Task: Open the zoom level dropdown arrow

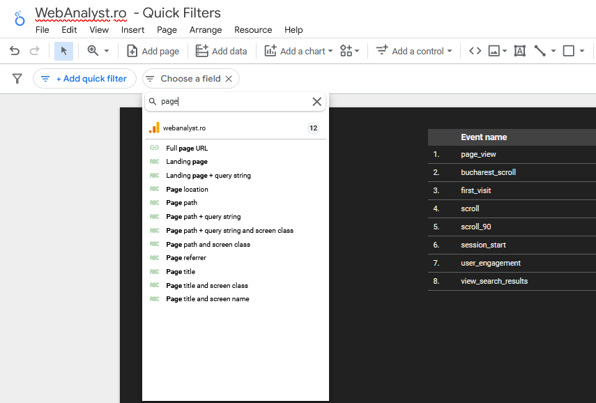Action: pos(107,51)
